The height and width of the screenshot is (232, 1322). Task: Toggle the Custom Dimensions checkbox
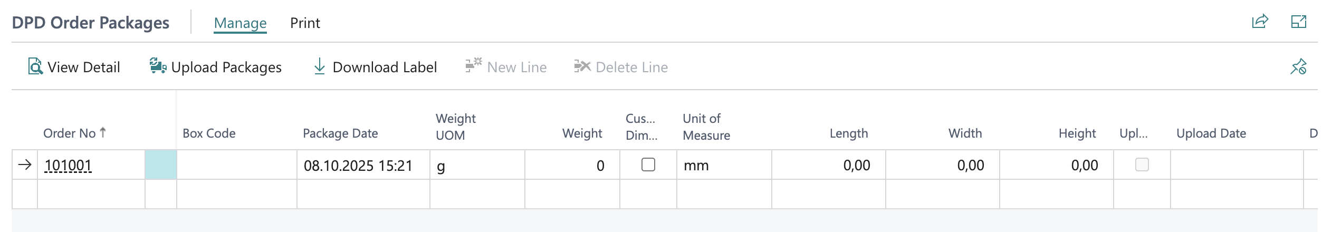[648, 165]
